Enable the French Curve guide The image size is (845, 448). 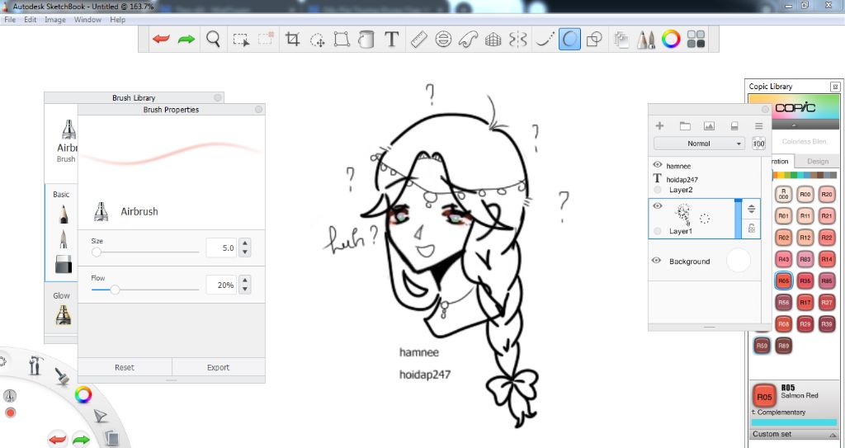click(468, 40)
